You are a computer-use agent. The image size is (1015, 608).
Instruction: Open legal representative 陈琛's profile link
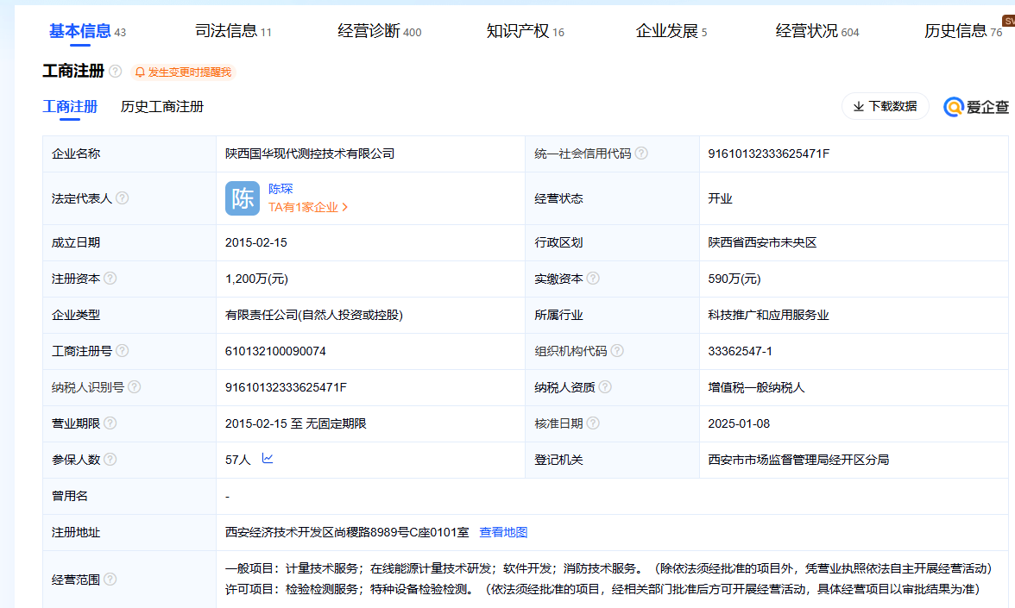pyautogui.click(x=281, y=189)
